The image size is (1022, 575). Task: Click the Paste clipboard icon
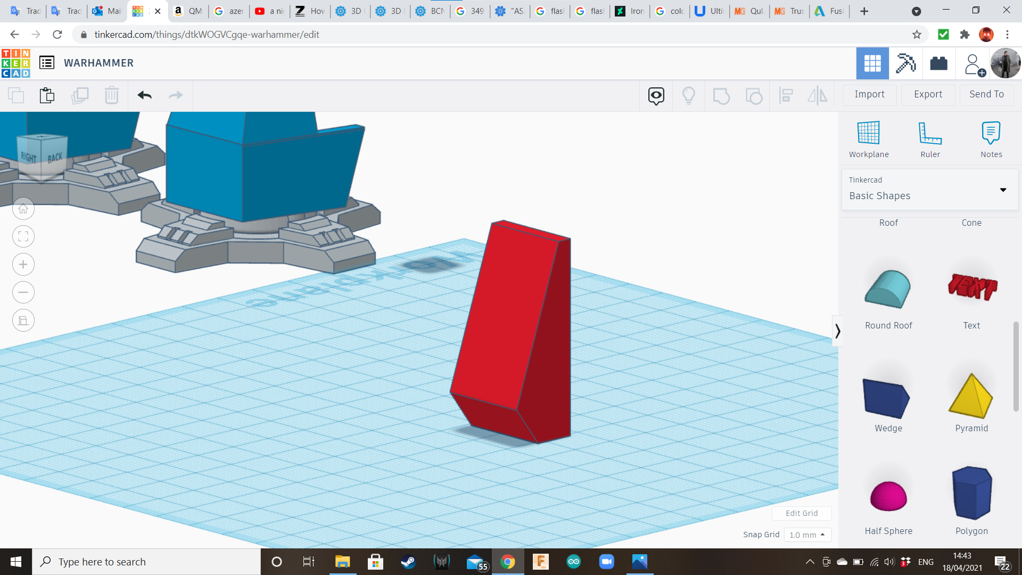click(47, 95)
